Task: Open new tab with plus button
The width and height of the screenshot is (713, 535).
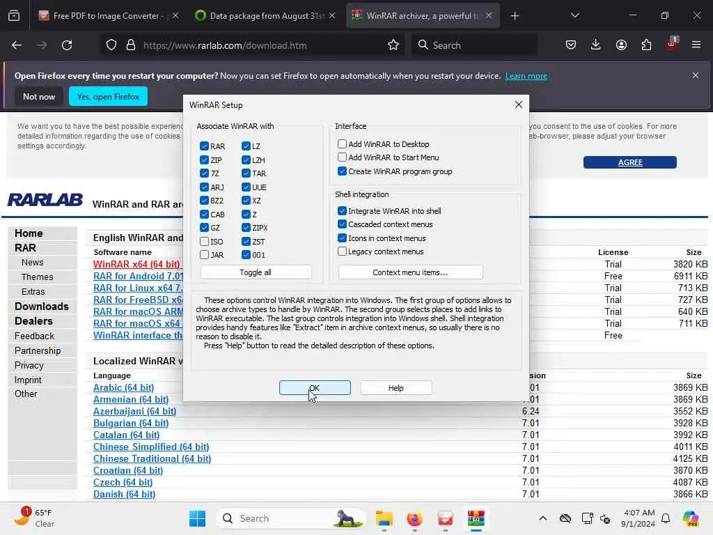Action: [x=515, y=16]
